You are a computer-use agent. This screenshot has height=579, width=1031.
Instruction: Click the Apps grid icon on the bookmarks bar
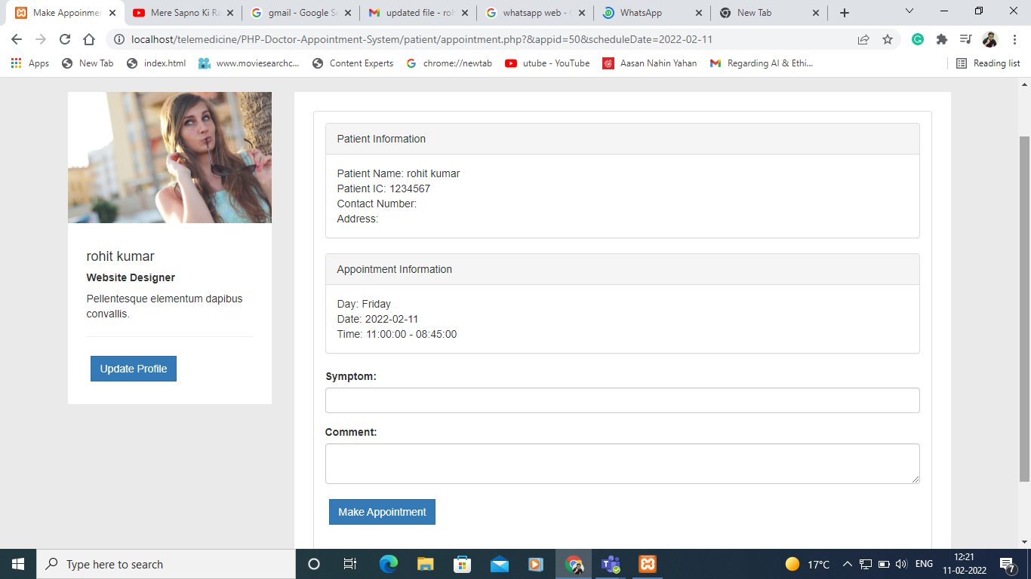click(16, 63)
